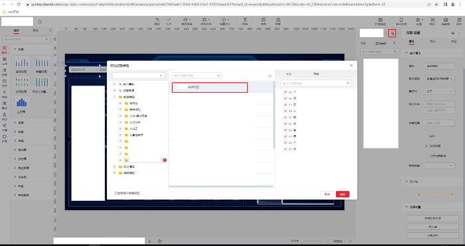Click the default value button

tap(432, 227)
